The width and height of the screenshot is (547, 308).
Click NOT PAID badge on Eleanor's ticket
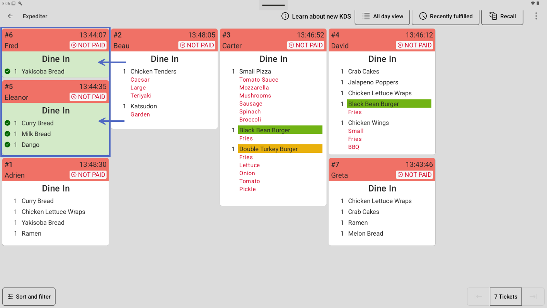pos(88,97)
